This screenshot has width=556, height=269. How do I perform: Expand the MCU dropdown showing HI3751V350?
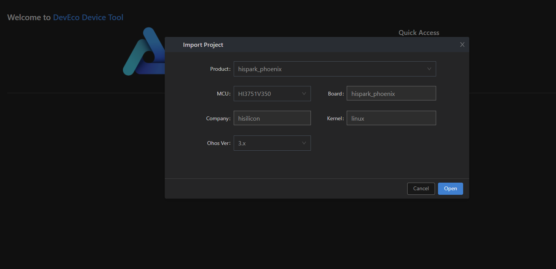point(267,94)
